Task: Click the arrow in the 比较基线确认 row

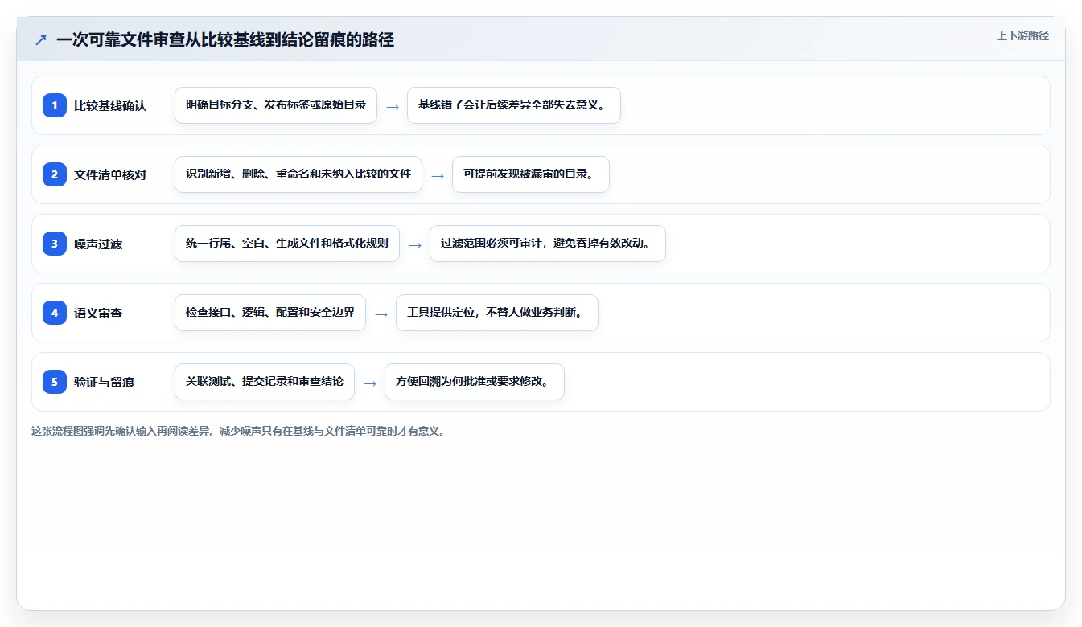Action: 393,106
